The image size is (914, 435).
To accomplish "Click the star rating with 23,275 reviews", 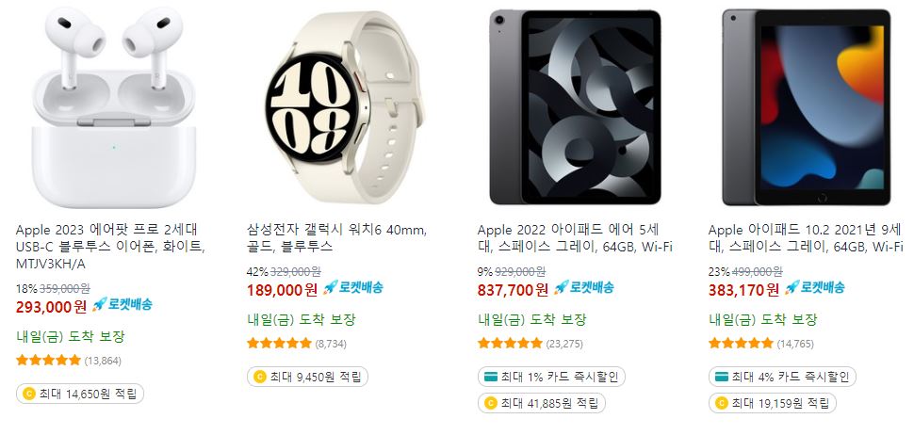I will [510, 344].
